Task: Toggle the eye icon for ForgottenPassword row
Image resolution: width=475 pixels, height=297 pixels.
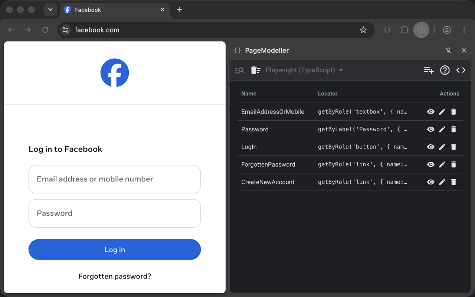Action: point(430,164)
